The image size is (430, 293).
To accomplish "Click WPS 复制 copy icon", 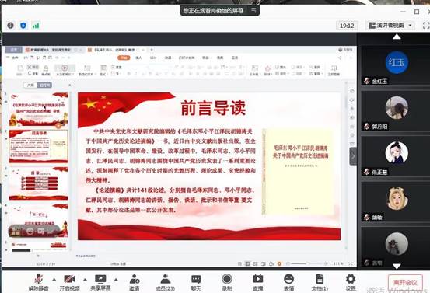I will pos(33,74).
